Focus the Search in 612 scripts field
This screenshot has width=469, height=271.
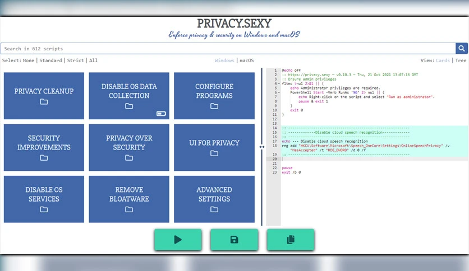tap(228, 48)
